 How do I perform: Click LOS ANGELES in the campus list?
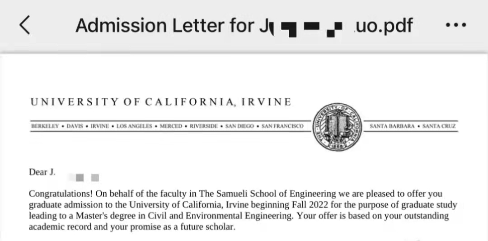pyautogui.click(x=134, y=126)
